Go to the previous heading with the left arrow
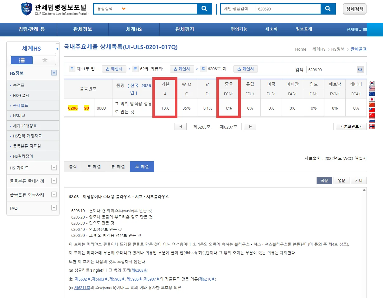Image resolution: width=383 pixels, height=298 pixels. click(181, 127)
